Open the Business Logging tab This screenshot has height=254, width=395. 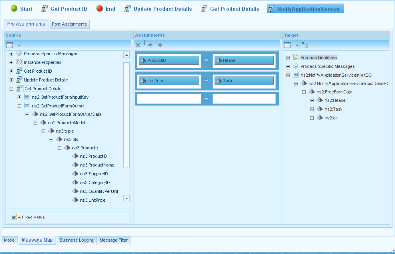point(77,240)
